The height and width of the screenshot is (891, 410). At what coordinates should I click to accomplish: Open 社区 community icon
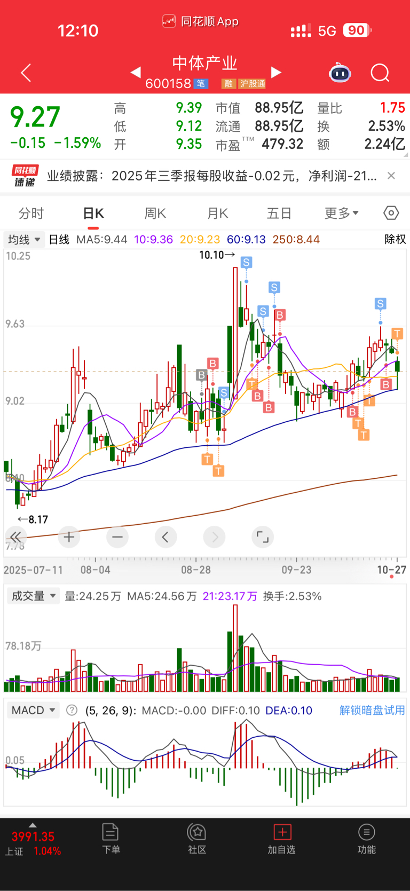(x=197, y=838)
